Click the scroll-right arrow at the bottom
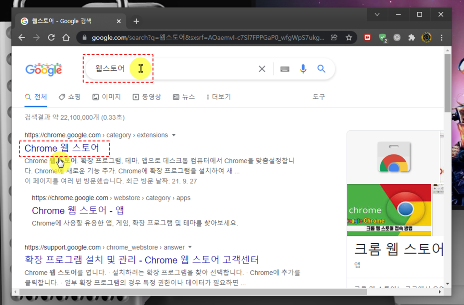464x305 pixels. coord(440,292)
